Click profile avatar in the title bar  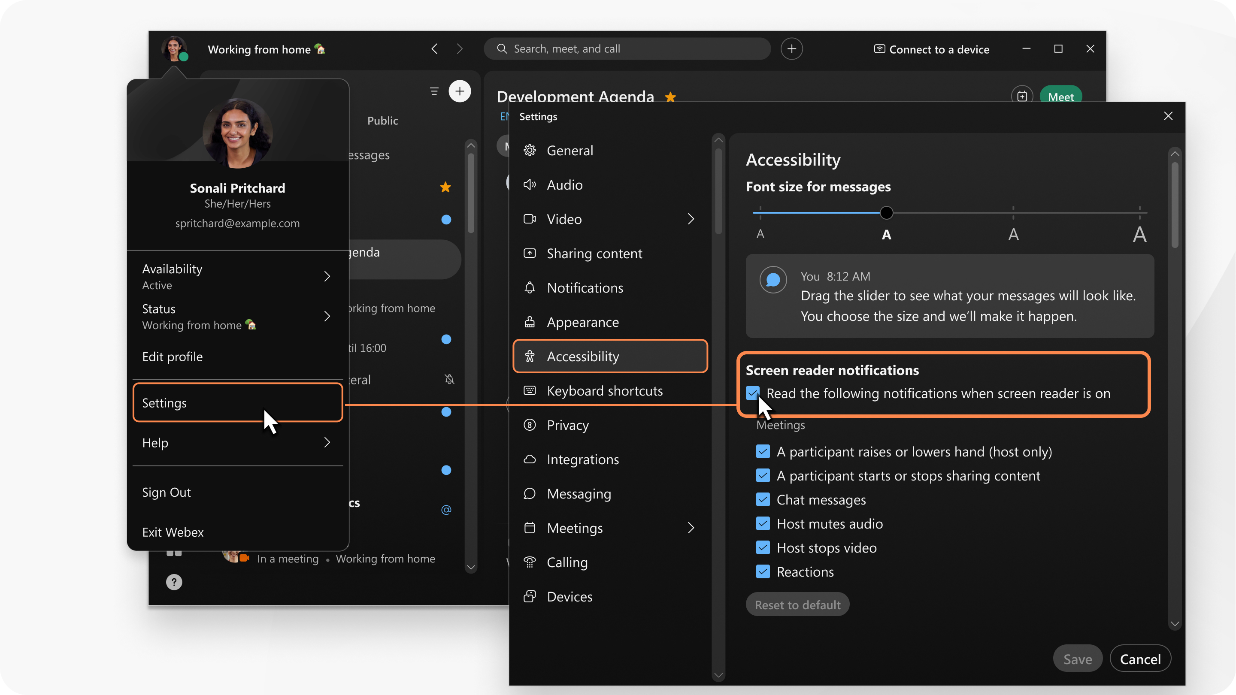click(174, 49)
